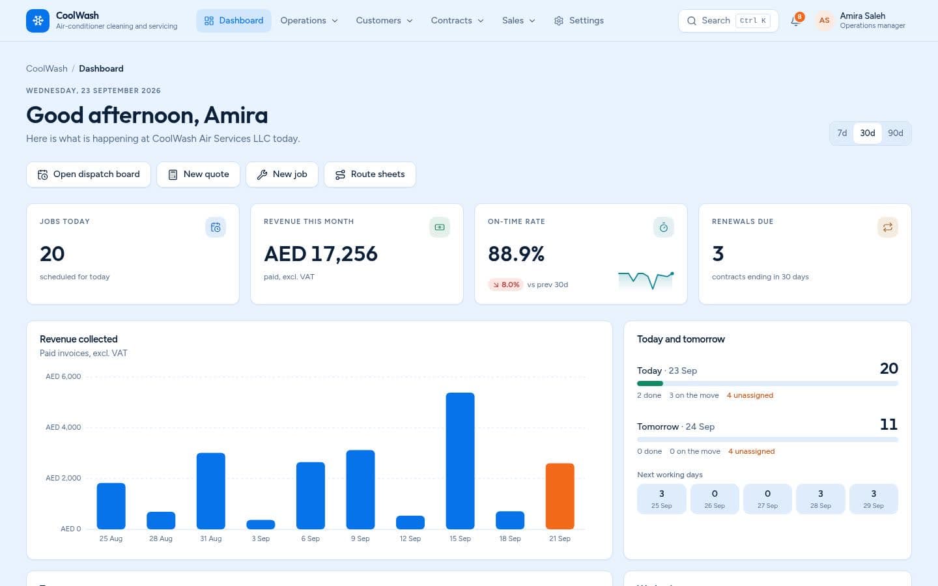
Task: Expand the Operations menu
Action: pos(309,21)
